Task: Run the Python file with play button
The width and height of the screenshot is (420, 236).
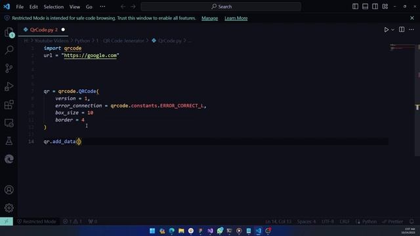Action: pyautogui.click(x=386, y=29)
